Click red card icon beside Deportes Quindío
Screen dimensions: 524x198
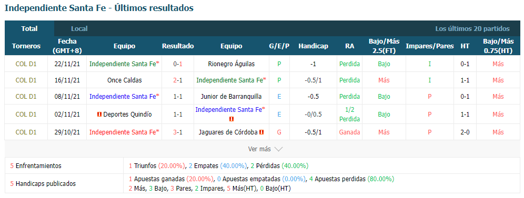[99, 114]
